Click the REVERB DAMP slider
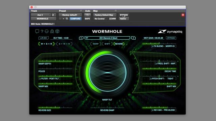 pyautogui.click(x=107, y=107)
